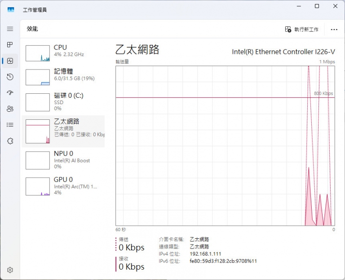Maximize the Task Manager window
This screenshot has height=280, width=345.
point(317,6)
